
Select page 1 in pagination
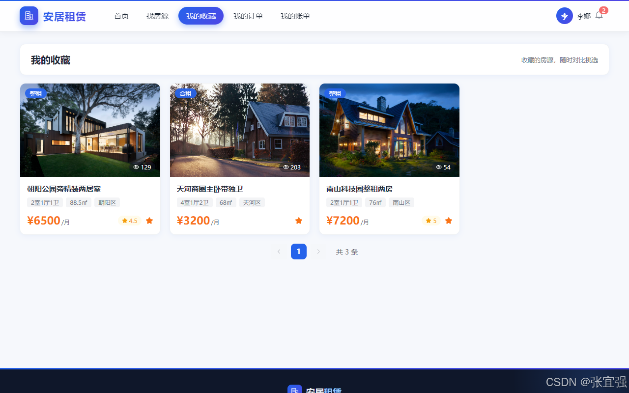(299, 252)
